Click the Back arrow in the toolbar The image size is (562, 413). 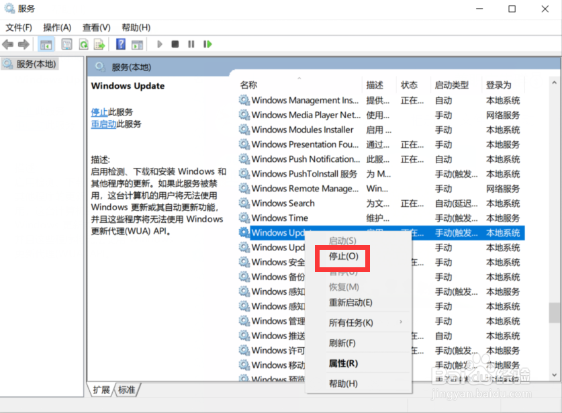coord(7,44)
